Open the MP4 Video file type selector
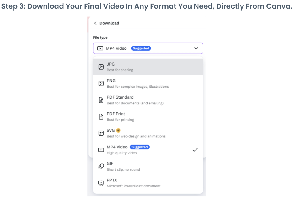The image size is (295, 199). tap(148, 48)
